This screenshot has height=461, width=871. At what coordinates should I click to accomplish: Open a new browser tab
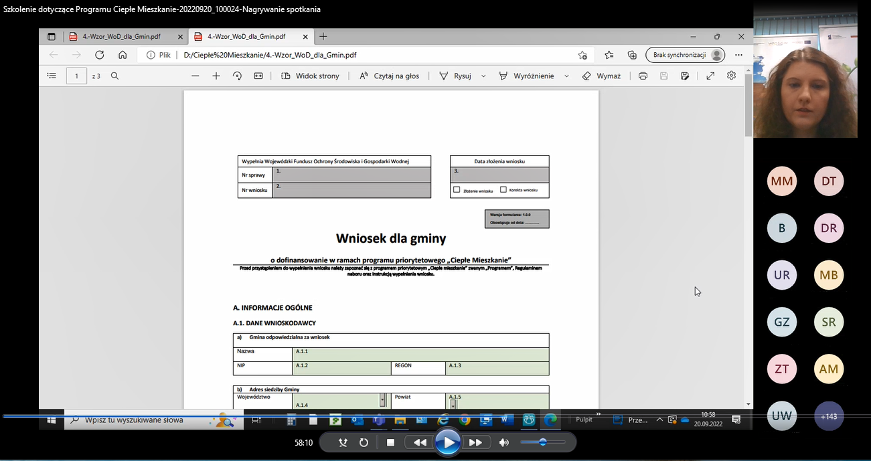pyautogui.click(x=323, y=37)
